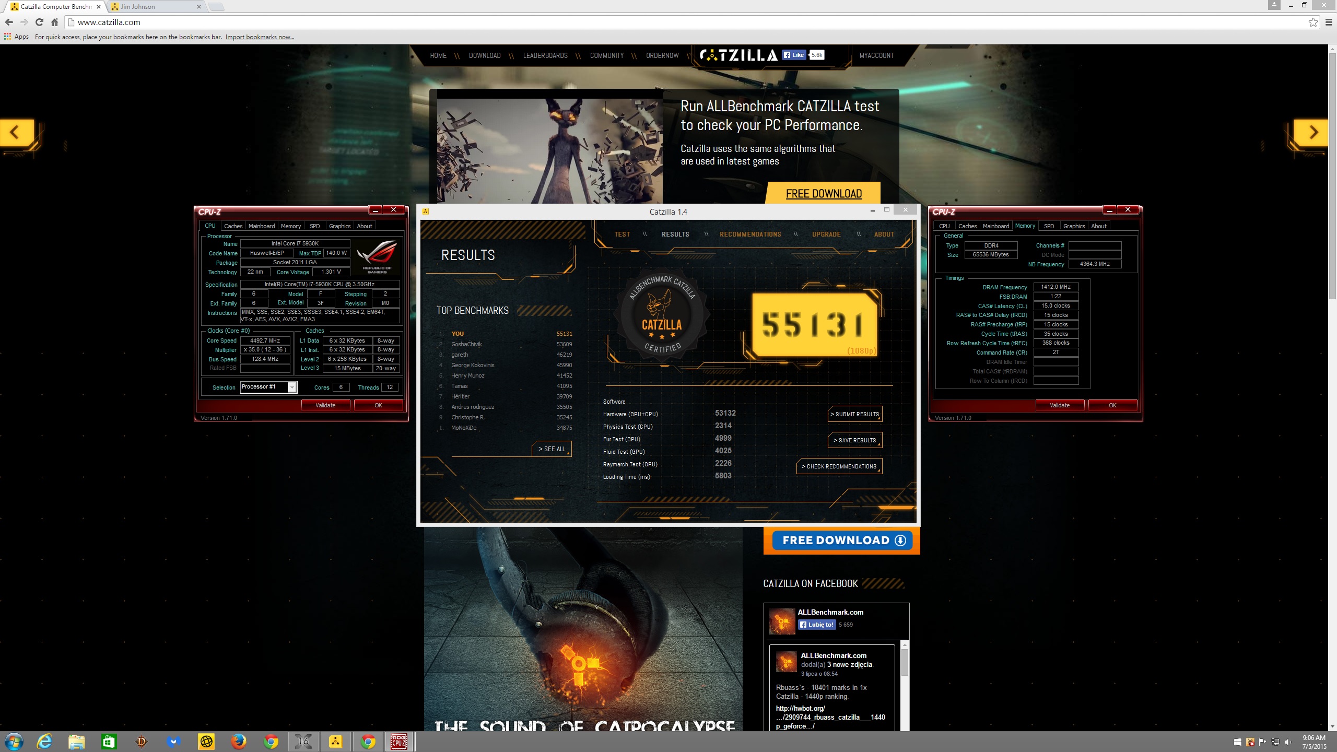
Task: Click the browser Home icon
Action: (x=54, y=22)
